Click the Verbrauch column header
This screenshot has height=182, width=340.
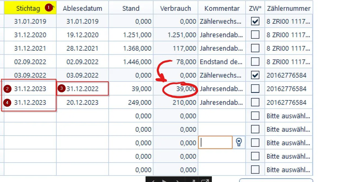tap(175, 8)
